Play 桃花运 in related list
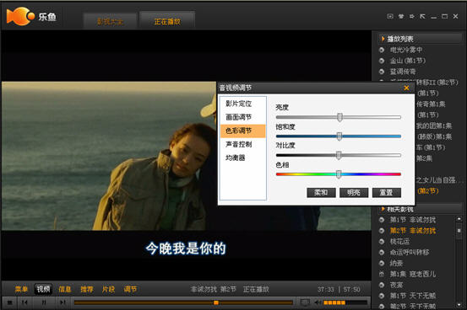The image size is (467, 310). (x=399, y=241)
